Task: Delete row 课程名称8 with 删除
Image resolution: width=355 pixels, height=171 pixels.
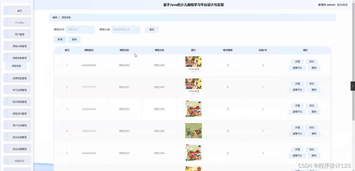Action: pos(314,68)
